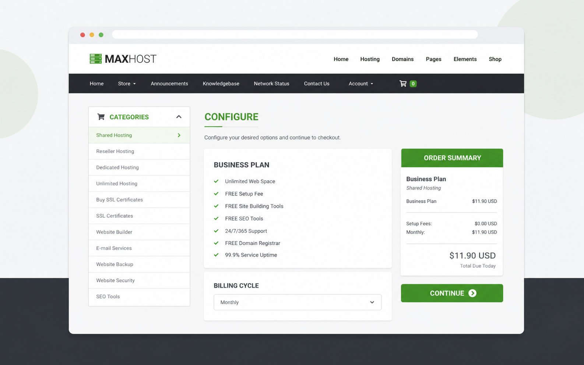Click checkmark beside FREE SEO Tools
584x365 pixels.
[x=216, y=219]
